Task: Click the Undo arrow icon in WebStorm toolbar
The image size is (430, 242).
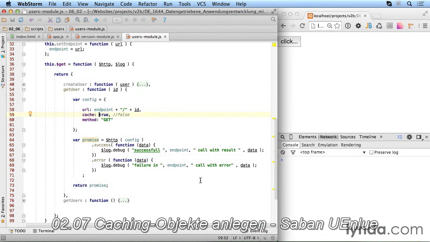Action: point(31,20)
